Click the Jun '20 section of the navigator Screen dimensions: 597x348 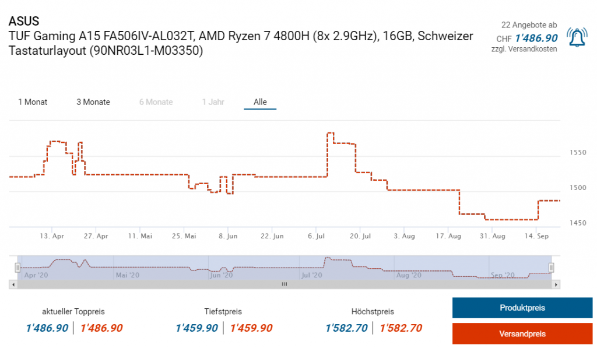[x=223, y=275]
